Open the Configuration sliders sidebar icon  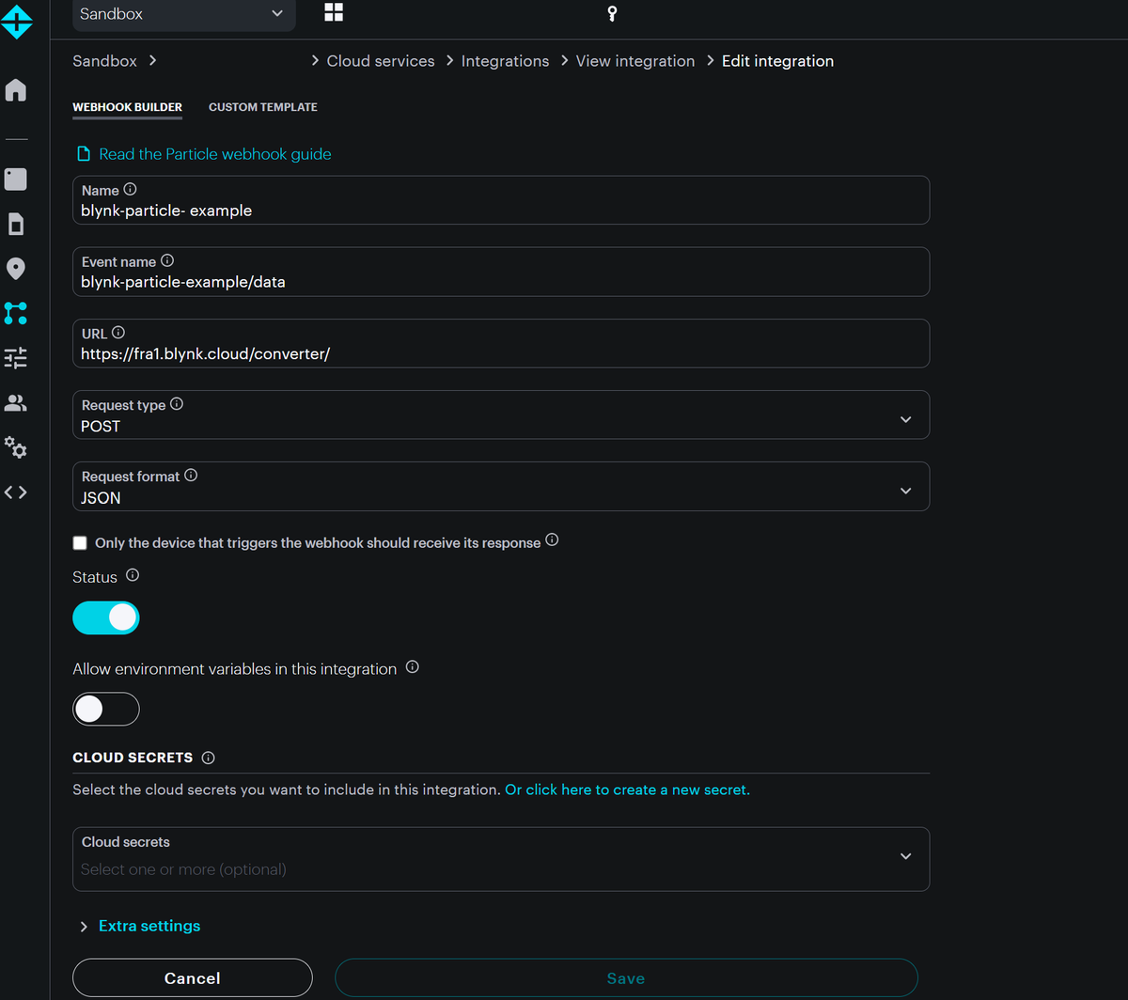16,357
